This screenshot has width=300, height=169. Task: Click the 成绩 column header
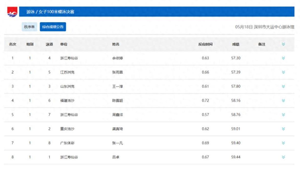pyautogui.click(x=236, y=44)
